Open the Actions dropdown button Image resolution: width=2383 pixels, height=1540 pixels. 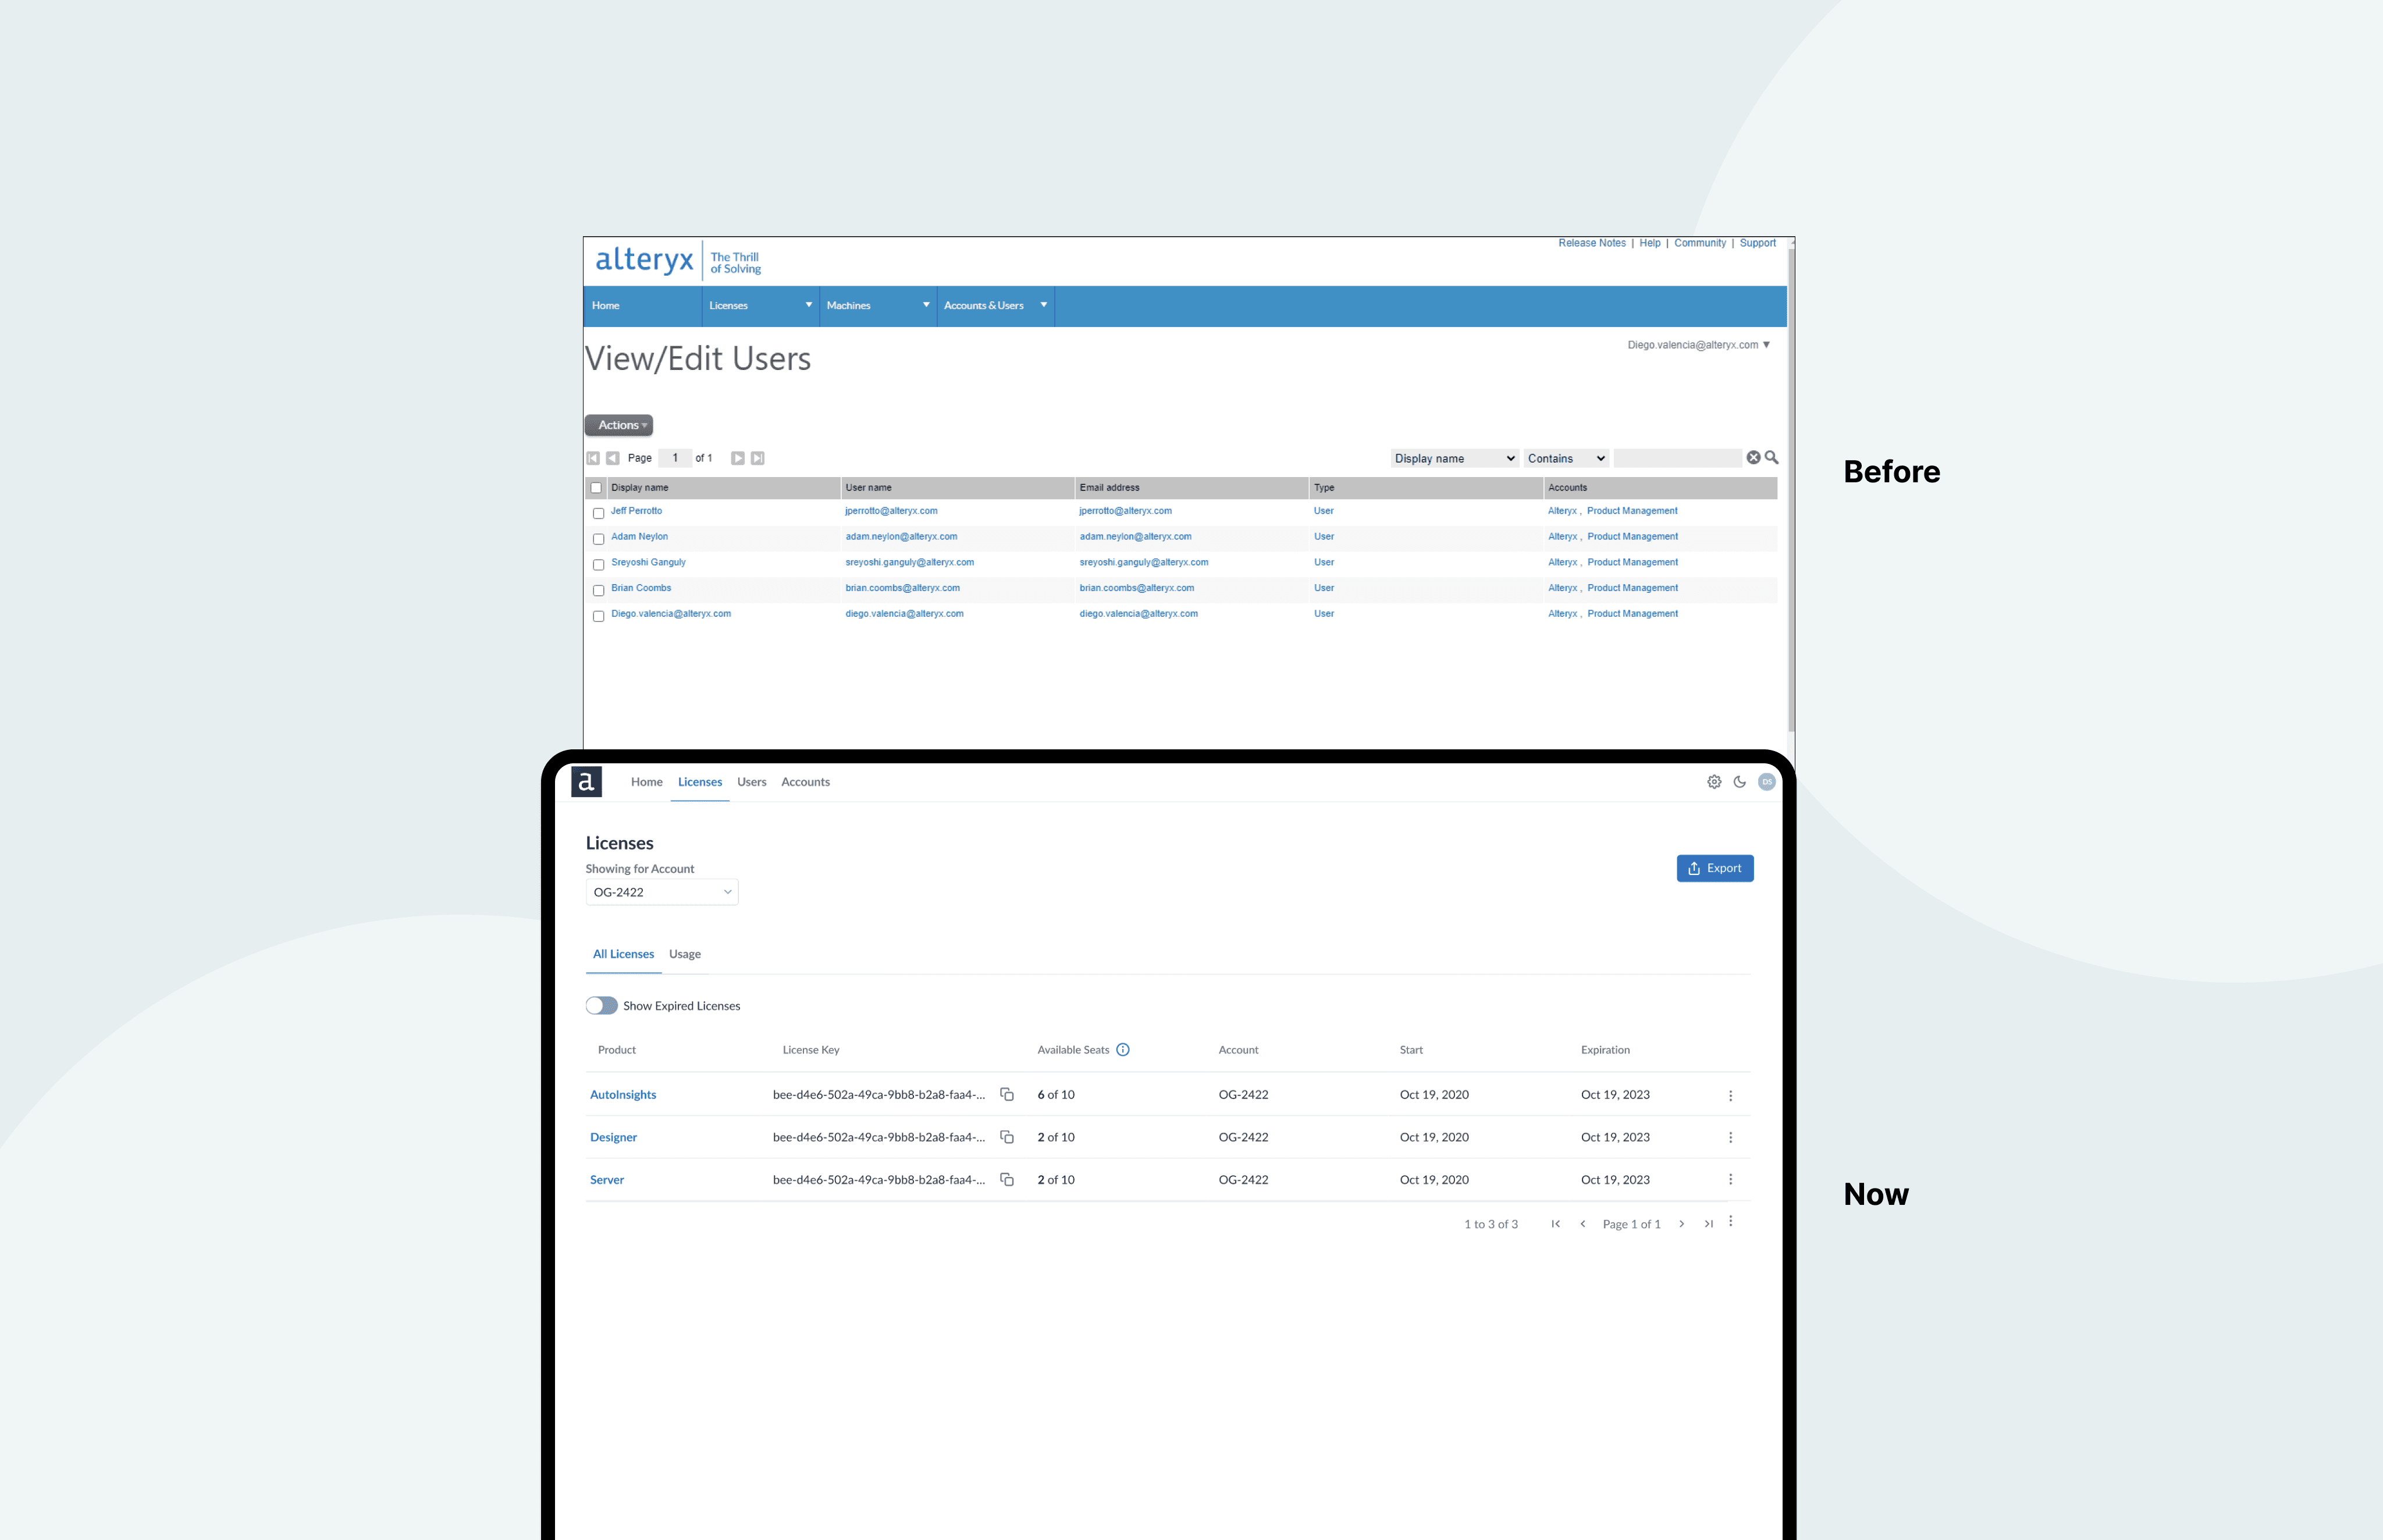coord(619,425)
